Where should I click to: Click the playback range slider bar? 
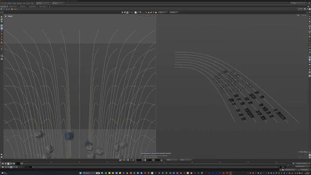pyautogui.click(x=155, y=167)
